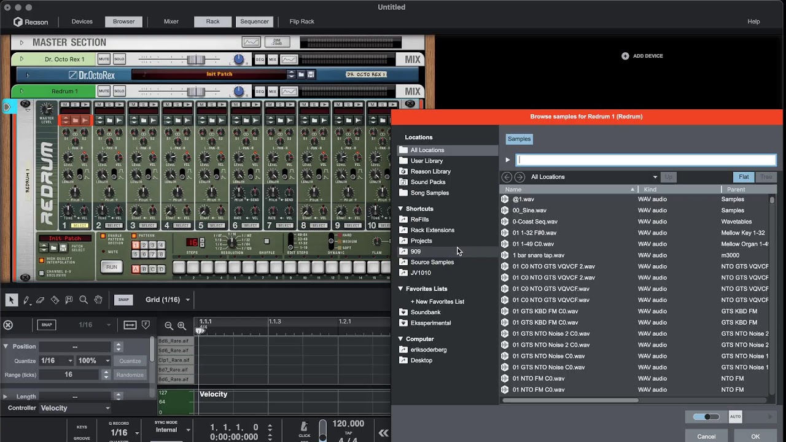
Task: Cancel the sample browser dialog
Action: [706, 436]
